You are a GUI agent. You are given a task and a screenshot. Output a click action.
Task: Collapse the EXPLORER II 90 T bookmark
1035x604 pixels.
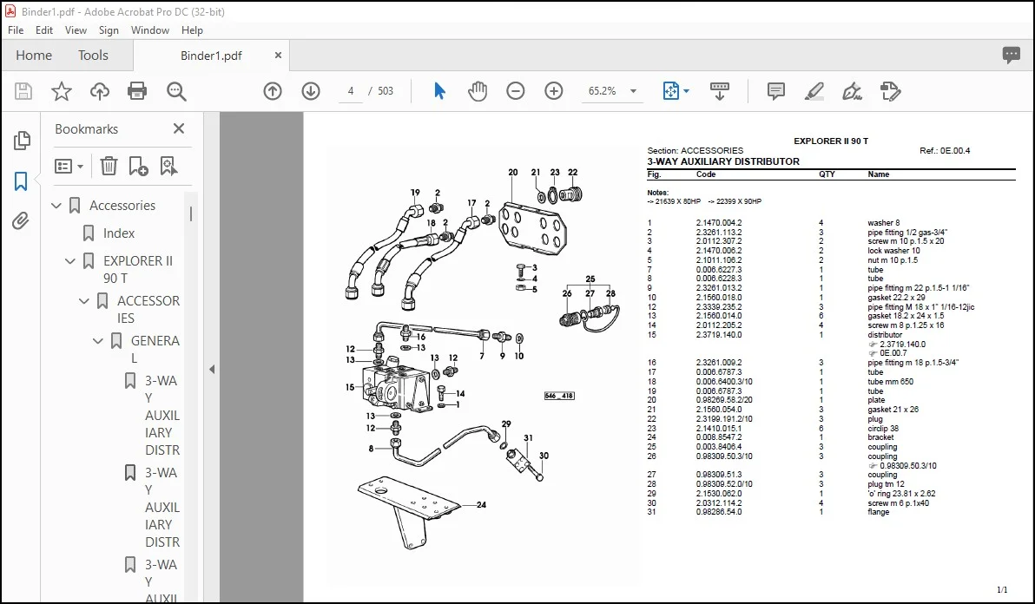(x=70, y=261)
